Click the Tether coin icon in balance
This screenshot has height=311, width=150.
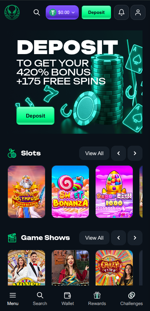point(53,12)
